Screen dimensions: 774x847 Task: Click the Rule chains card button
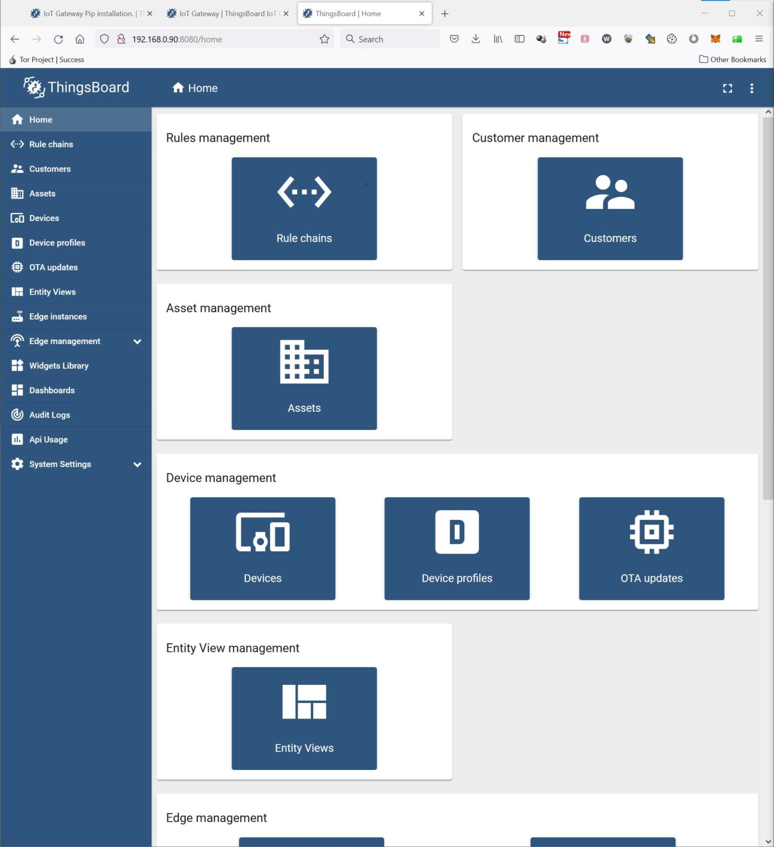click(304, 208)
